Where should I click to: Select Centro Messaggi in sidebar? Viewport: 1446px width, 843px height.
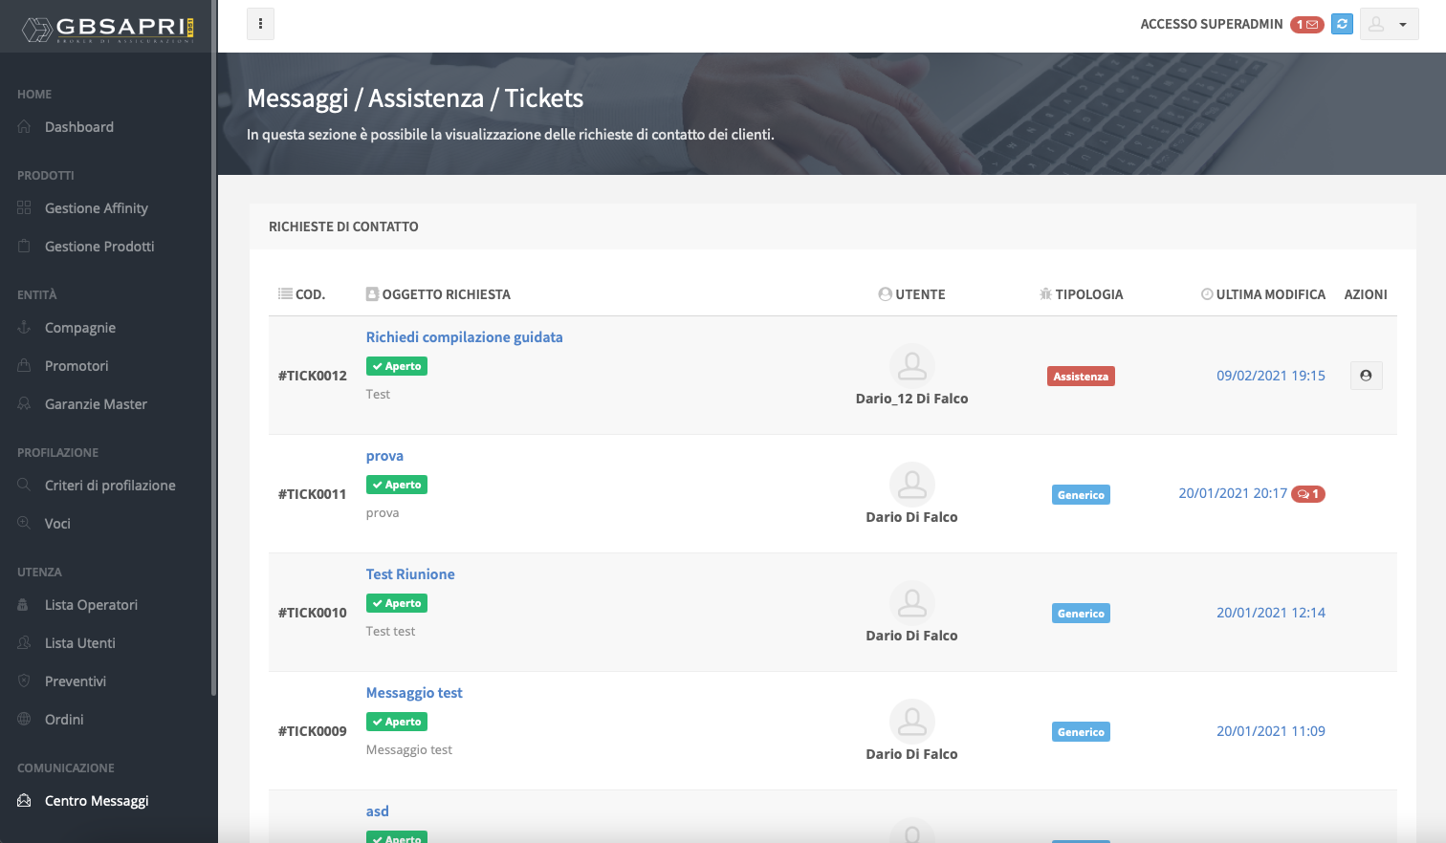pyautogui.click(x=96, y=801)
